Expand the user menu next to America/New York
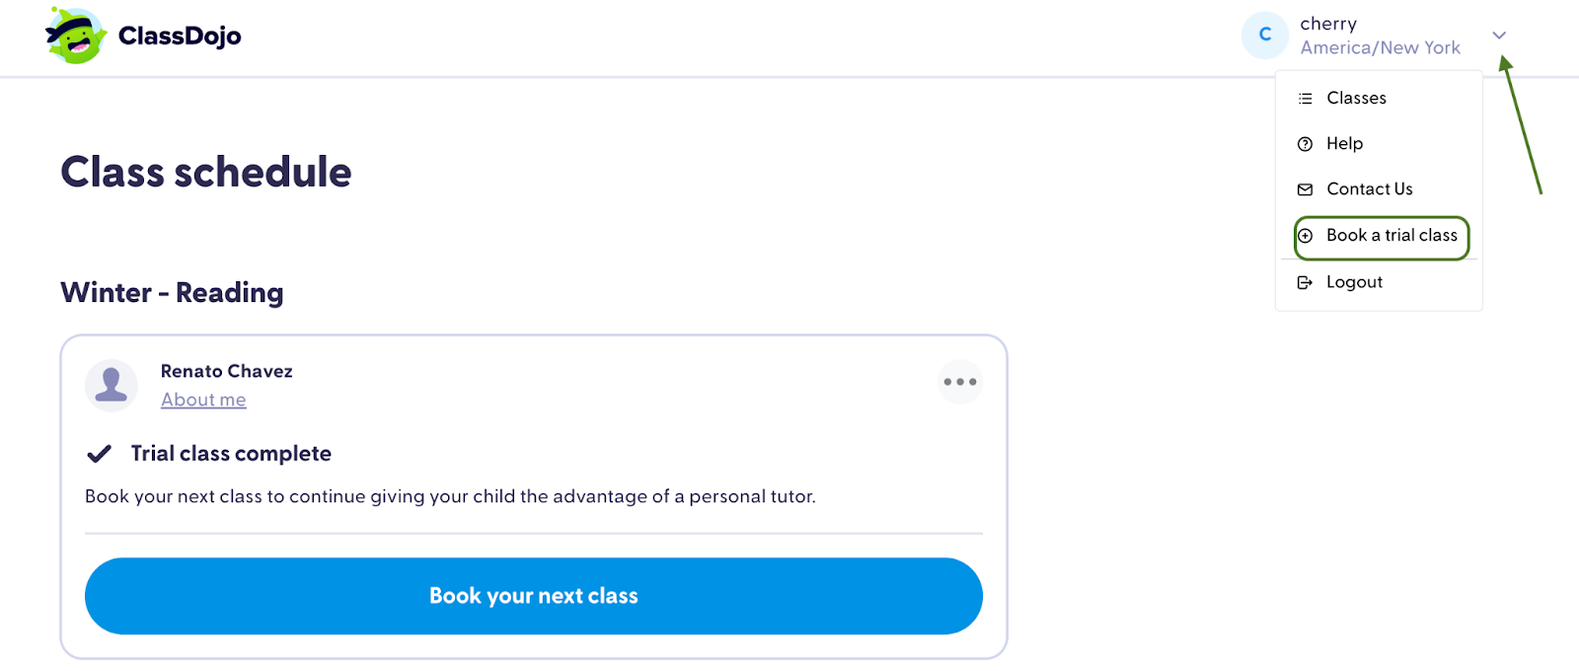The width and height of the screenshot is (1579, 671). click(x=1499, y=35)
